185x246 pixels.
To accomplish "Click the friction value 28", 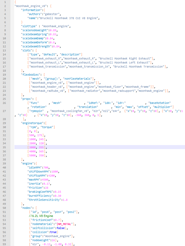I will click(47, 188).
